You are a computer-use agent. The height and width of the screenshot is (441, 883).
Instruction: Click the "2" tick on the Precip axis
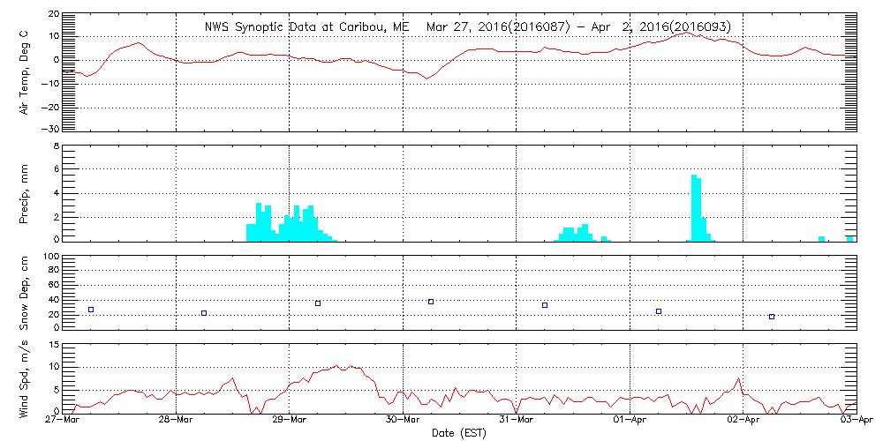[55, 217]
